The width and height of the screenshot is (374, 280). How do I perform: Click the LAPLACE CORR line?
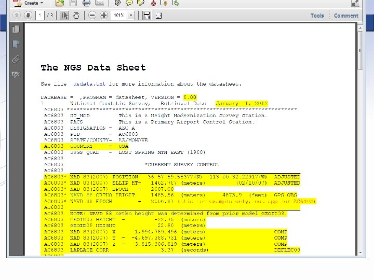[172, 250]
